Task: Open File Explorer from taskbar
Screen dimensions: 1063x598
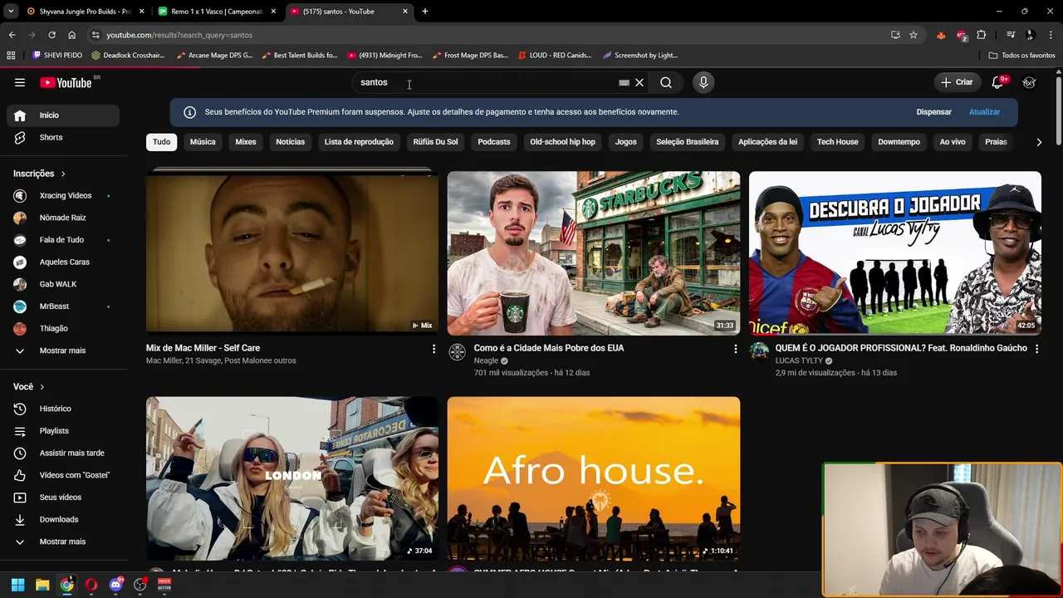Action: click(42, 585)
